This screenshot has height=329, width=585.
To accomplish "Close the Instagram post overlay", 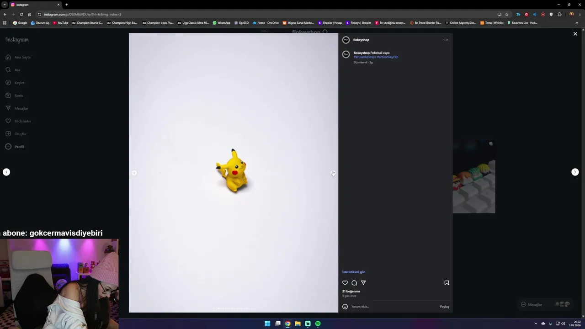I will tap(575, 34).
